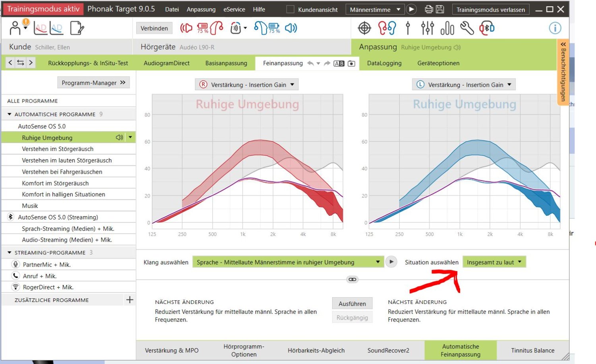Click the snapshot camera icon beside Feinanpassung
The image size is (596, 364).
[351, 64]
